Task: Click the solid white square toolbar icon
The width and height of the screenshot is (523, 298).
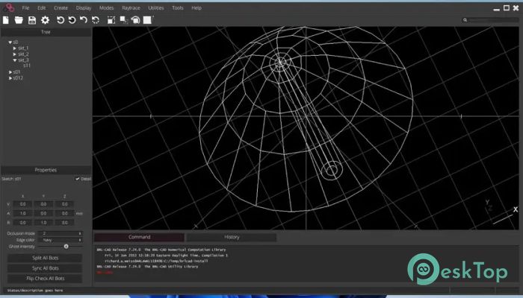Action: (x=147, y=20)
